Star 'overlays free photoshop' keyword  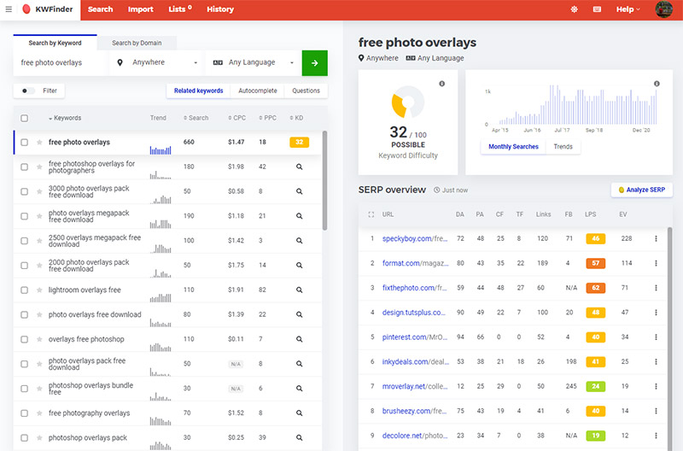point(39,339)
